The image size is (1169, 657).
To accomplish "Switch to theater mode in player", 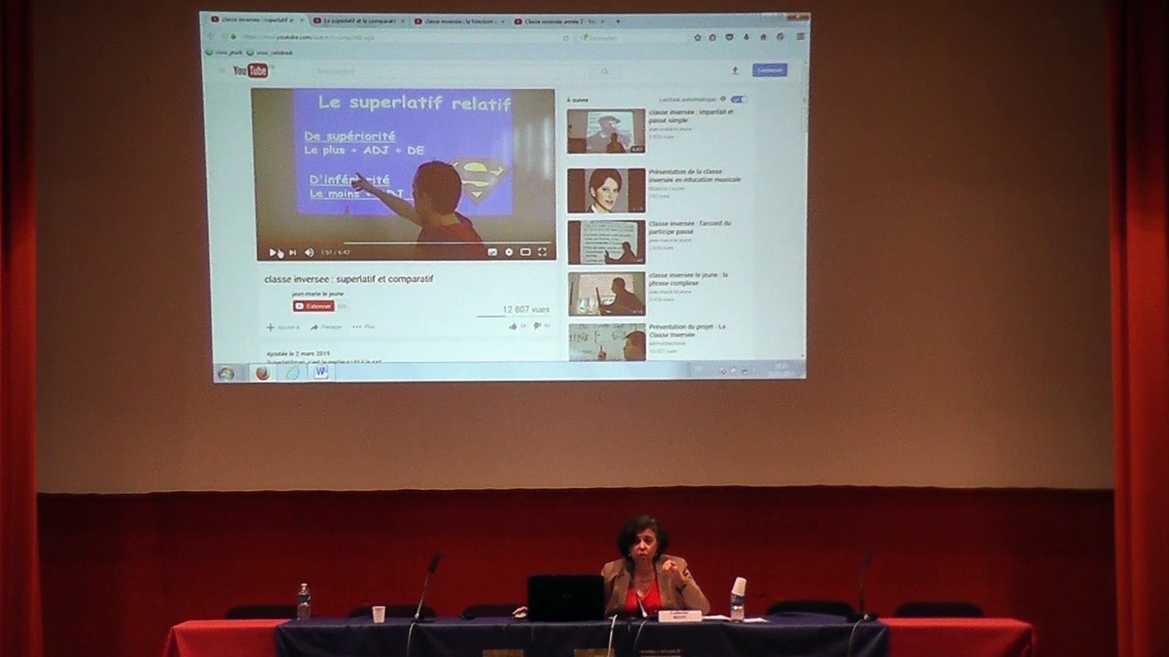I will point(525,252).
